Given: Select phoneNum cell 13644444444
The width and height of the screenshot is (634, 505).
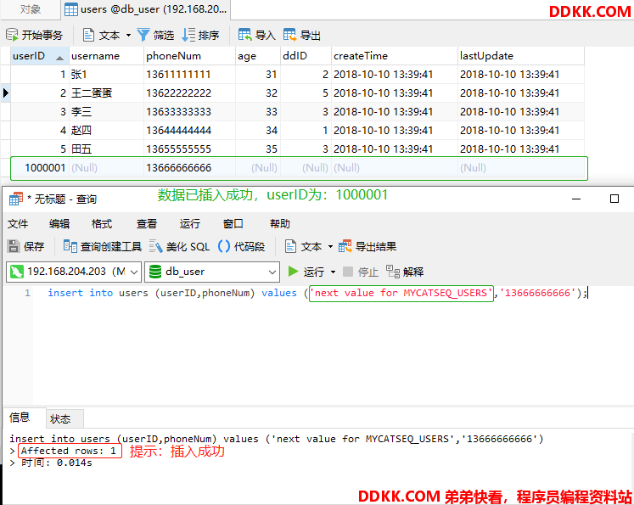Looking at the screenshot, I should [x=189, y=130].
